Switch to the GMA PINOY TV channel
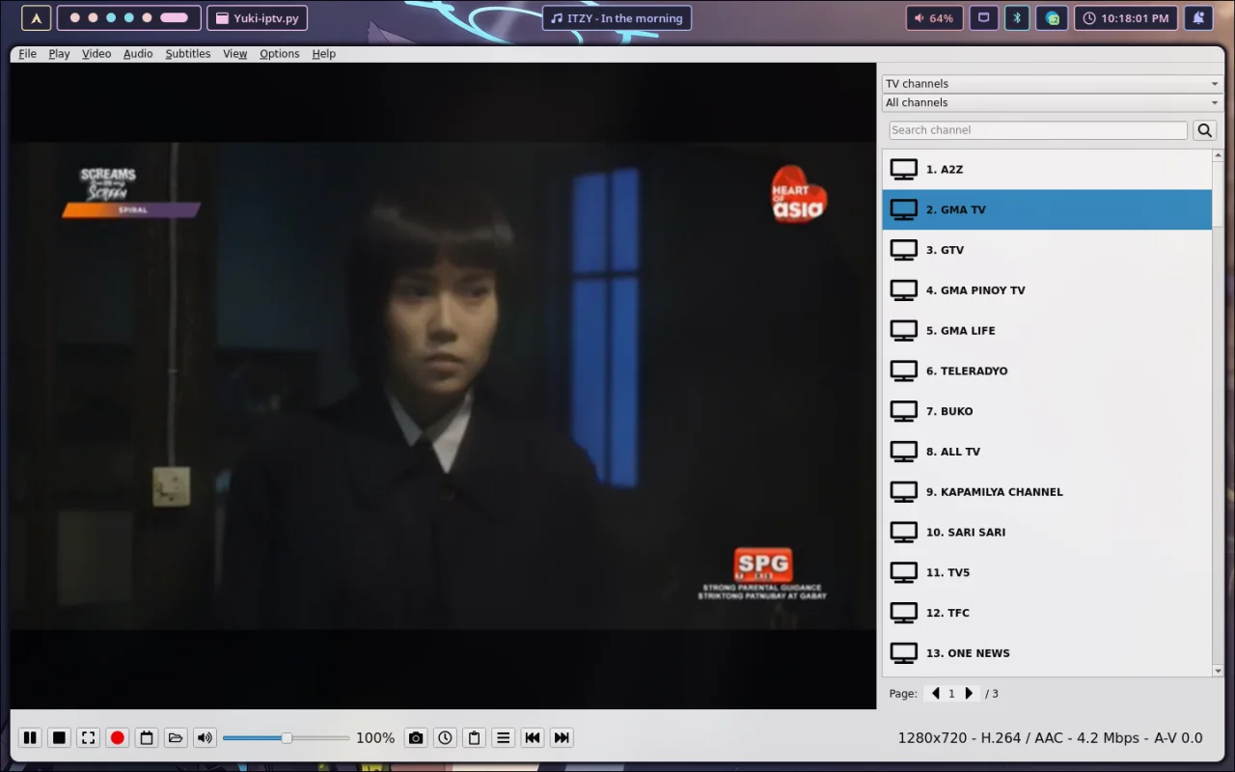The image size is (1235, 772). [1047, 290]
